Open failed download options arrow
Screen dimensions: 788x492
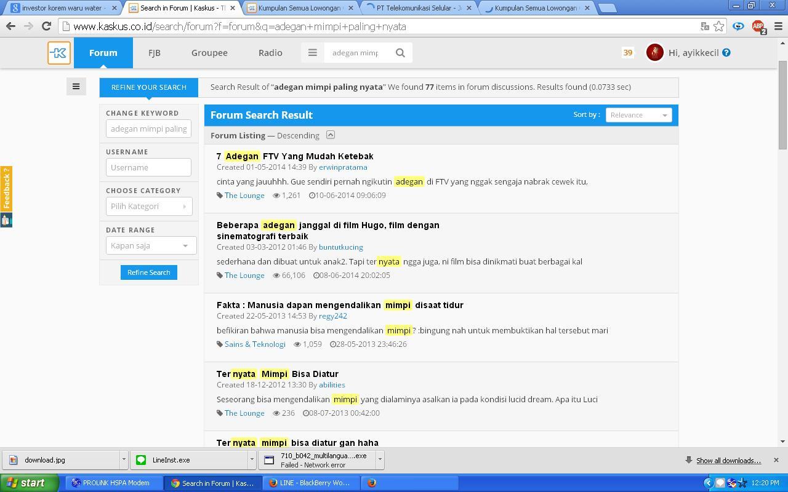[380, 459]
